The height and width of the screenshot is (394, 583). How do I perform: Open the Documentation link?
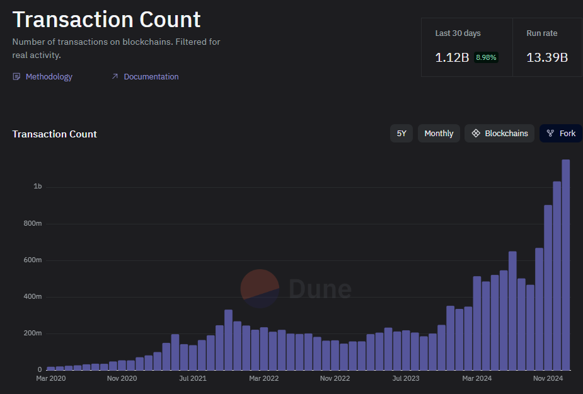point(151,77)
